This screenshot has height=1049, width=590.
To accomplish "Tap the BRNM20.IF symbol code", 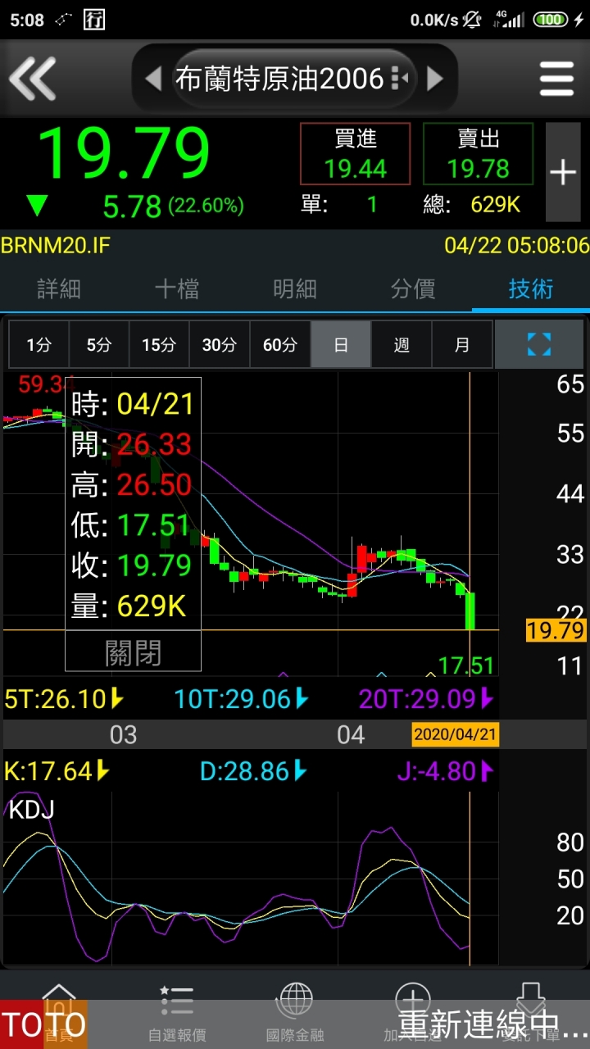I will click(x=55, y=245).
